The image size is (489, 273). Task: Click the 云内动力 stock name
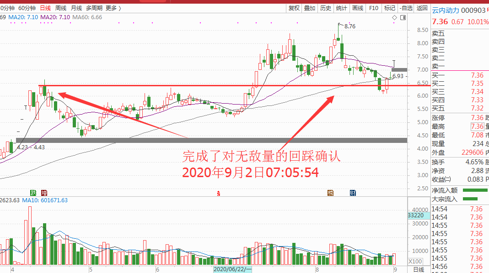[446, 10]
